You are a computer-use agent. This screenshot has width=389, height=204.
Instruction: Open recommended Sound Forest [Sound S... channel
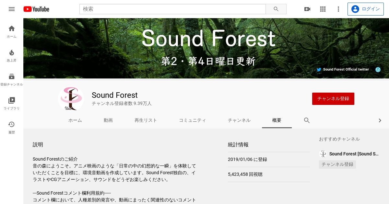pyautogui.click(x=354, y=154)
